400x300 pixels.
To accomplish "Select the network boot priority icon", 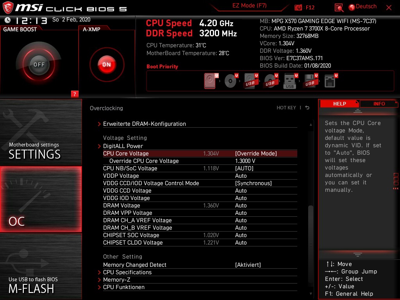I will point(330,81).
